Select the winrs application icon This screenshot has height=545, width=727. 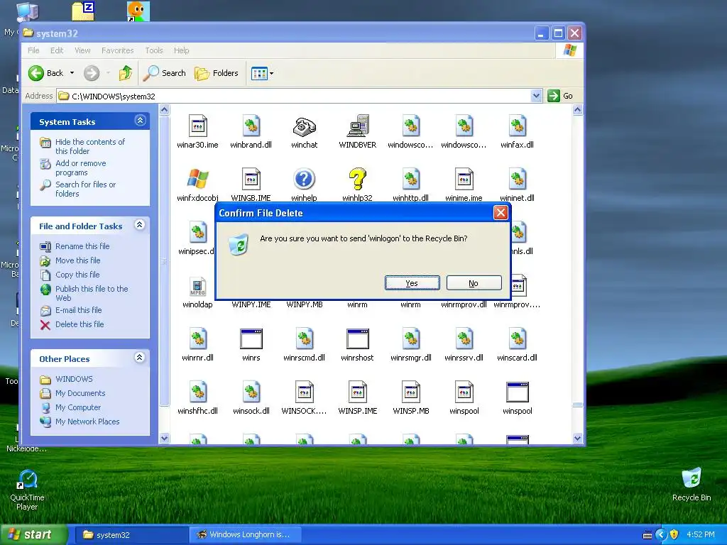coord(251,338)
